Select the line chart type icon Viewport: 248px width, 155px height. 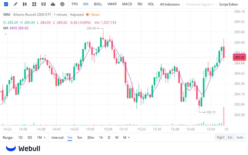(x=6, y=4)
